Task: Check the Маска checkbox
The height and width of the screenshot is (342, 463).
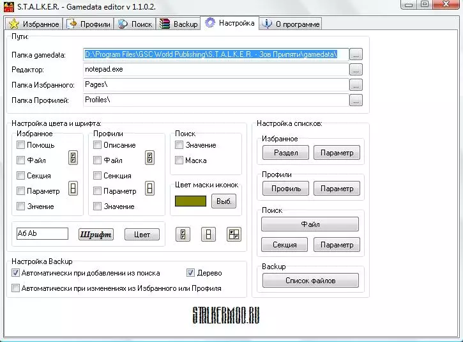Action: (x=179, y=160)
